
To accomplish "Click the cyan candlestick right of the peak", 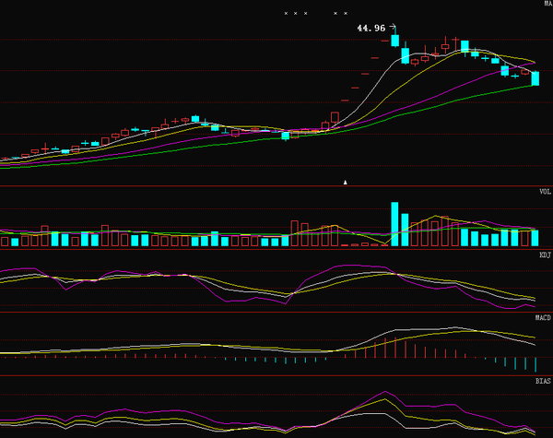I will tap(405, 56).
